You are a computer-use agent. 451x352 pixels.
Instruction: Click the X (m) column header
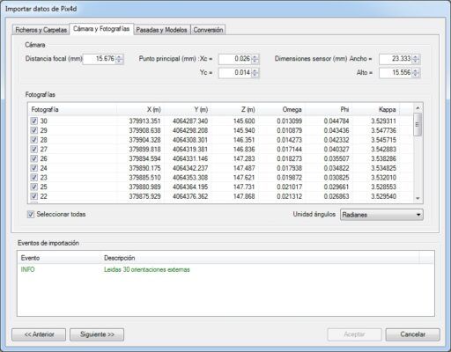[x=140, y=109]
